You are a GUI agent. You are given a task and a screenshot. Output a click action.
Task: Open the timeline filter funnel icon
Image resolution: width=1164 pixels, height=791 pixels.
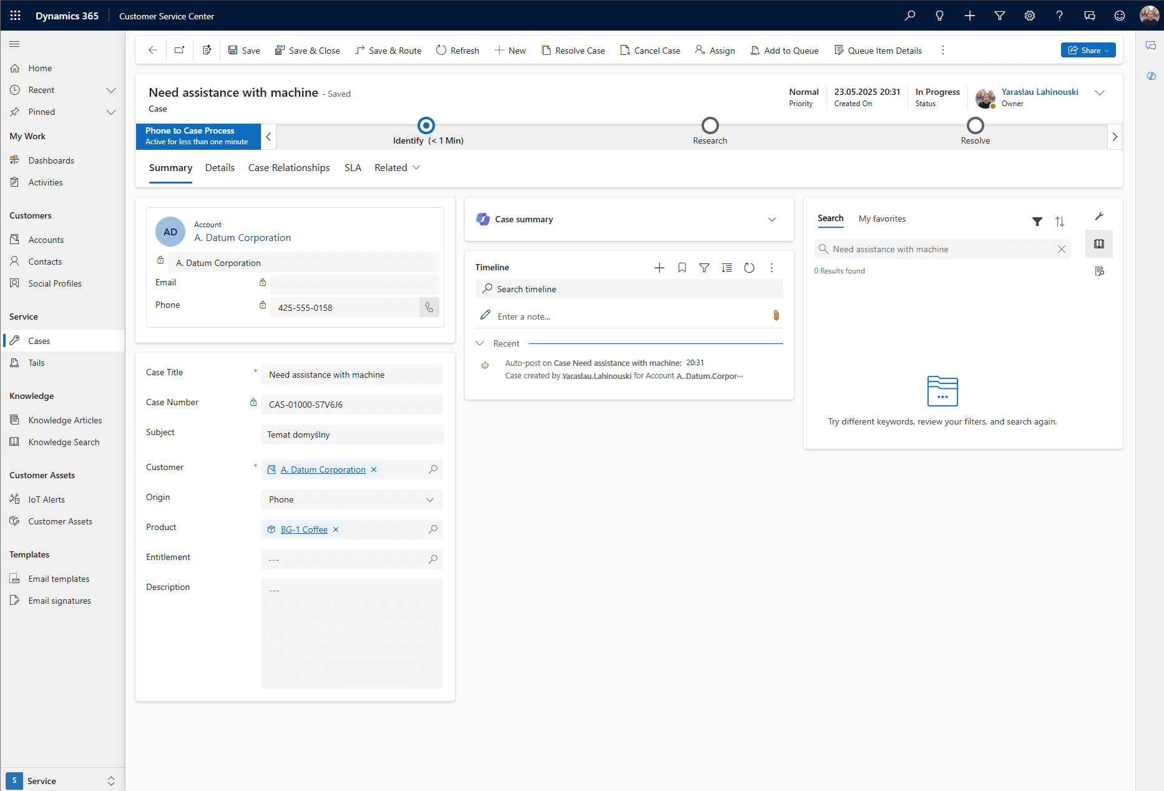pyautogui.click(x=704, y=268)
